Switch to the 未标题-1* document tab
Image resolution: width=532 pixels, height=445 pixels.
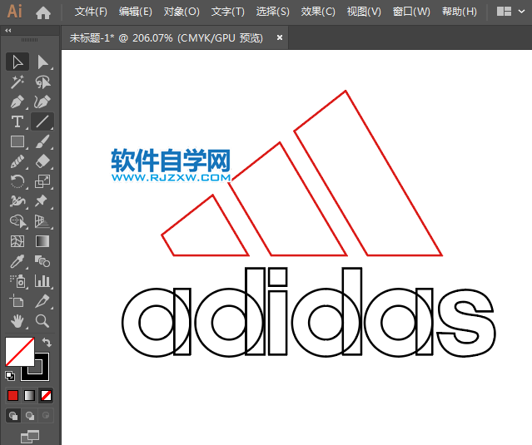point(167,37)
